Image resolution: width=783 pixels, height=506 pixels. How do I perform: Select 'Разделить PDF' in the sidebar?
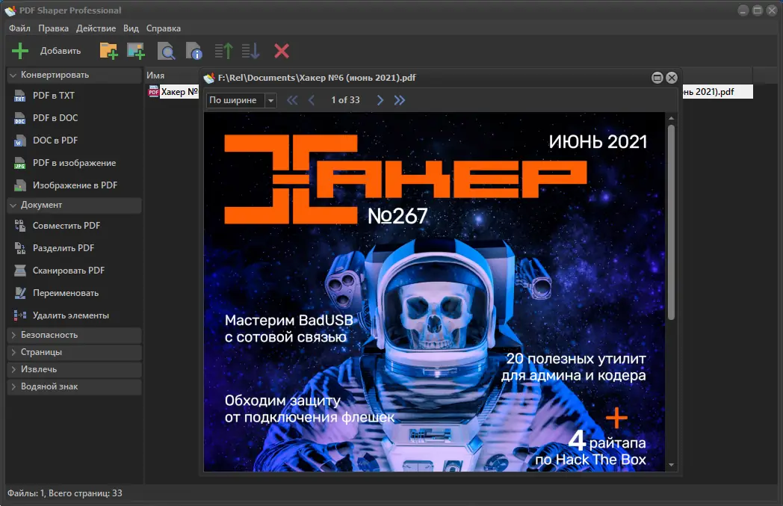tap(63, 248)
